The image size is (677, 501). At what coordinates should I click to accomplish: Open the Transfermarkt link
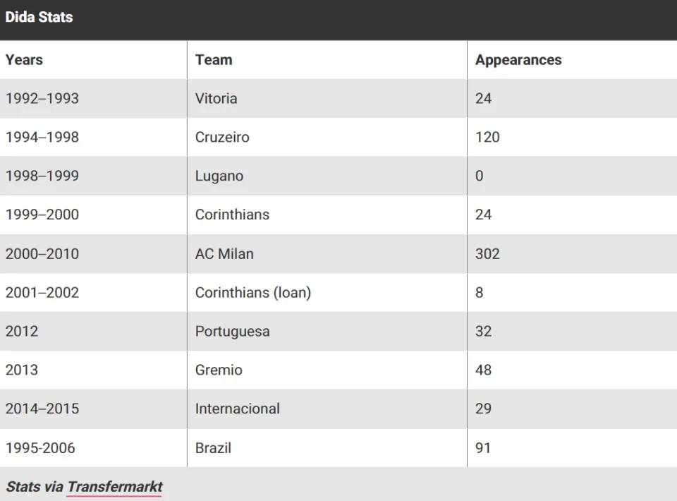pyautogui.click(x=114, y=486)
